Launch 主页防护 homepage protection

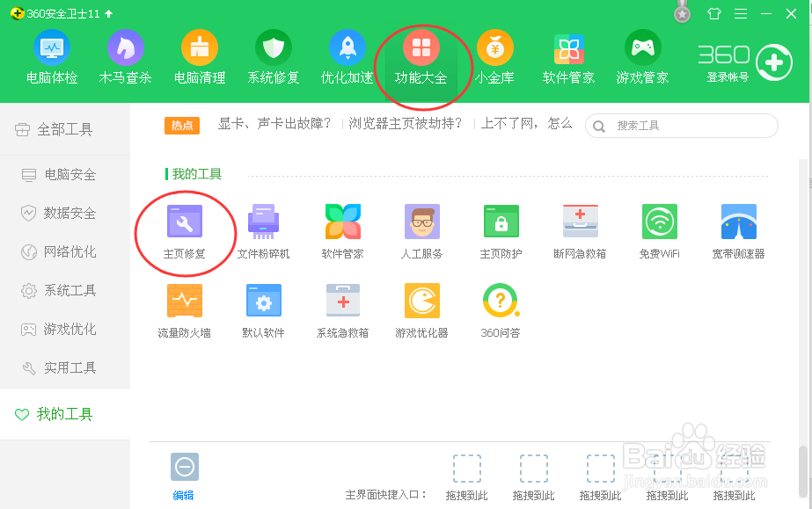point(501,232)
